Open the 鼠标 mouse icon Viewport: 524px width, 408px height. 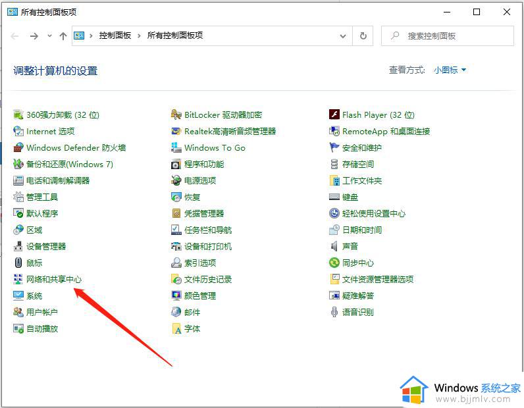click(x=18, y=263)
